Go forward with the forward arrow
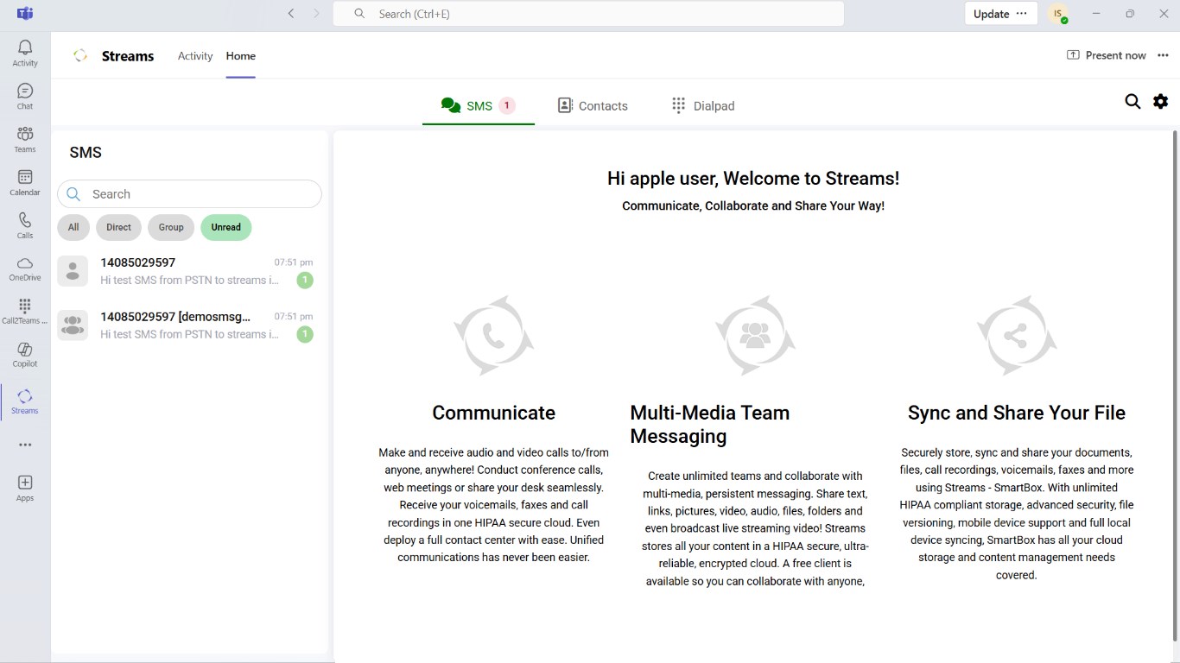The width and height of the screenshot is (1180, 663). click(x=316, y=14)
